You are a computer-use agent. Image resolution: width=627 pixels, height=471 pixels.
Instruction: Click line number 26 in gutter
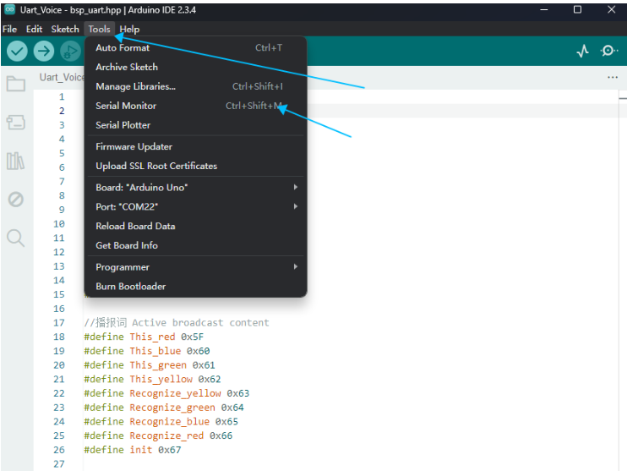[59, 450]
